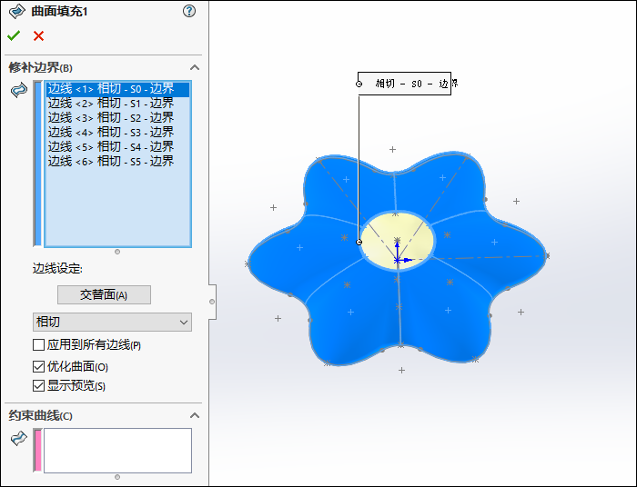Click the boundary list resize handle

click(x=117, y=252)
